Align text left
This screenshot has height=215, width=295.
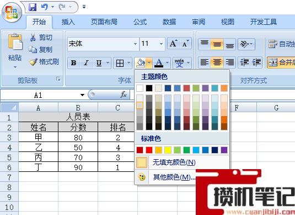coord(205,62)
